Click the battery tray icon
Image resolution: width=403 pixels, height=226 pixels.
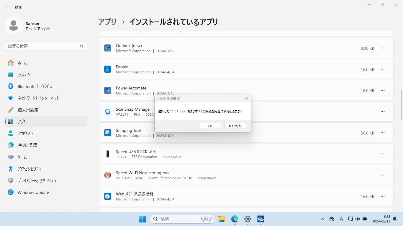[x=365, y=219]
